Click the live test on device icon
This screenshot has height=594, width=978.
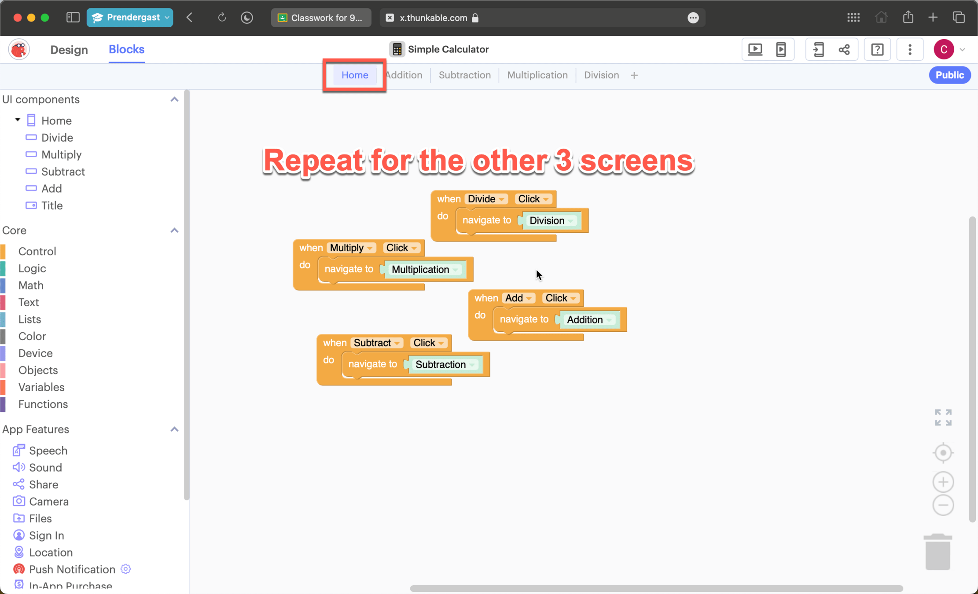(x=781, y=49)
